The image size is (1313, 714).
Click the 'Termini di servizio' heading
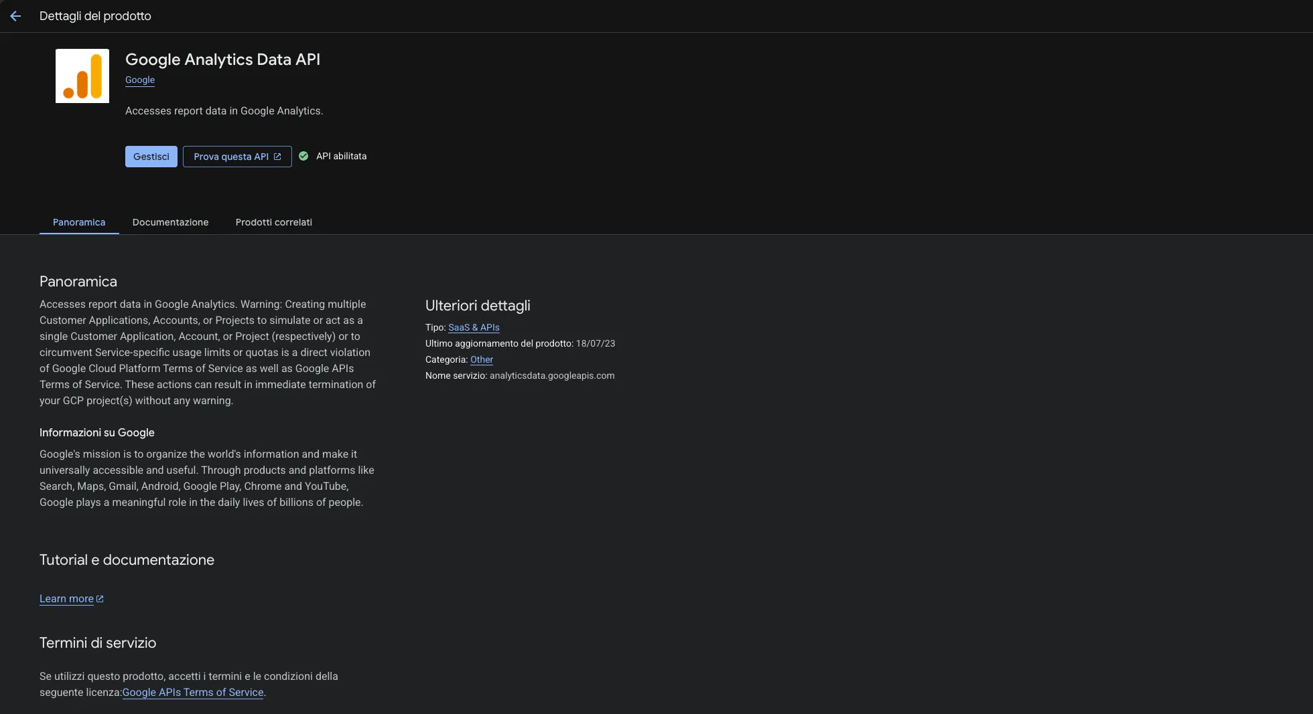point(98,643)
